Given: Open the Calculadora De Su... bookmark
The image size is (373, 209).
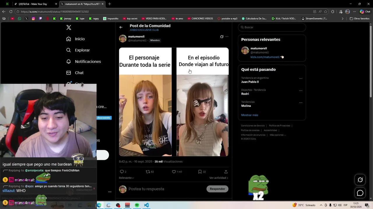Looking at the screenshot, I should (x=254, y=19).
